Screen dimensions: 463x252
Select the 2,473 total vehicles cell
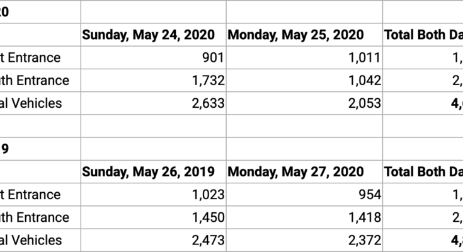153,240
